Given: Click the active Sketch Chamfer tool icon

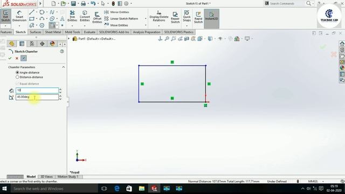Looking at the screenshot, I should (x=52, y=25).
